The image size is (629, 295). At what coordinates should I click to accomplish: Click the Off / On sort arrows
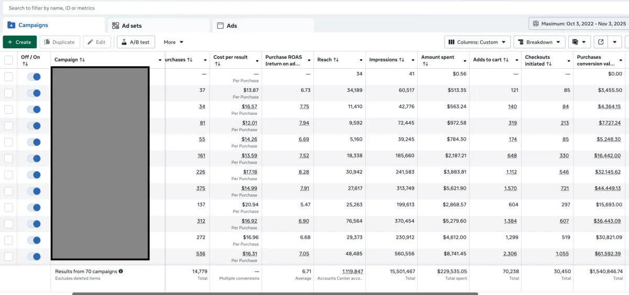tap(25, 64)
